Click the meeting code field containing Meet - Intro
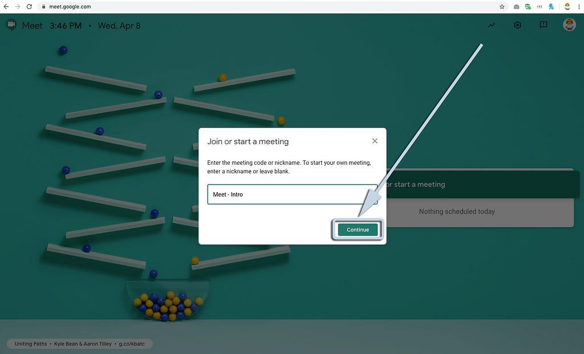Screen dimensions: 584x354 coord(291,194)
